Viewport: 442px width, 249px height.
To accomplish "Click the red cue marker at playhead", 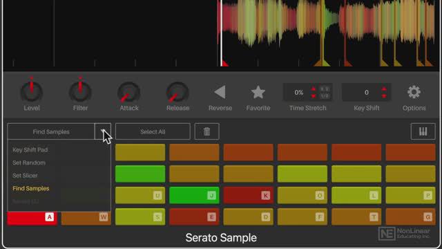I will tap(225, 64).
